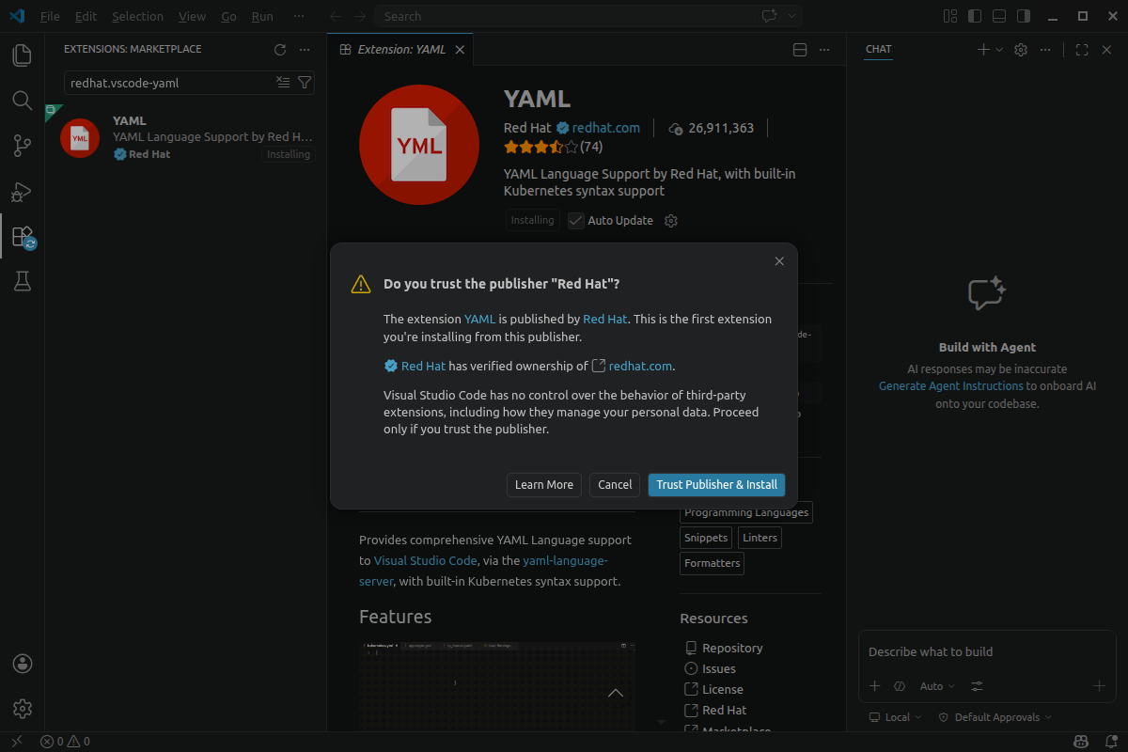Refresh the Extensions Marketplace list
Image resolution: width=1128 pixels, height=752 pixels.
click(x=279, y=50)
